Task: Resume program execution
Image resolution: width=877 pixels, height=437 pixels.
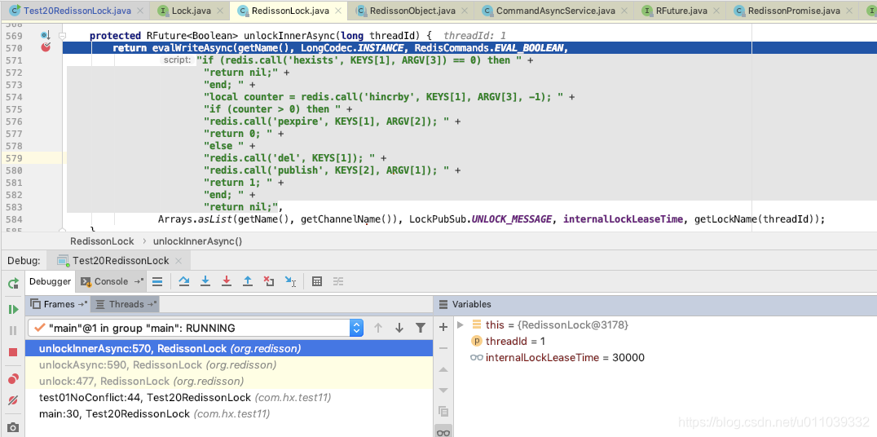Action: point(13,309)
